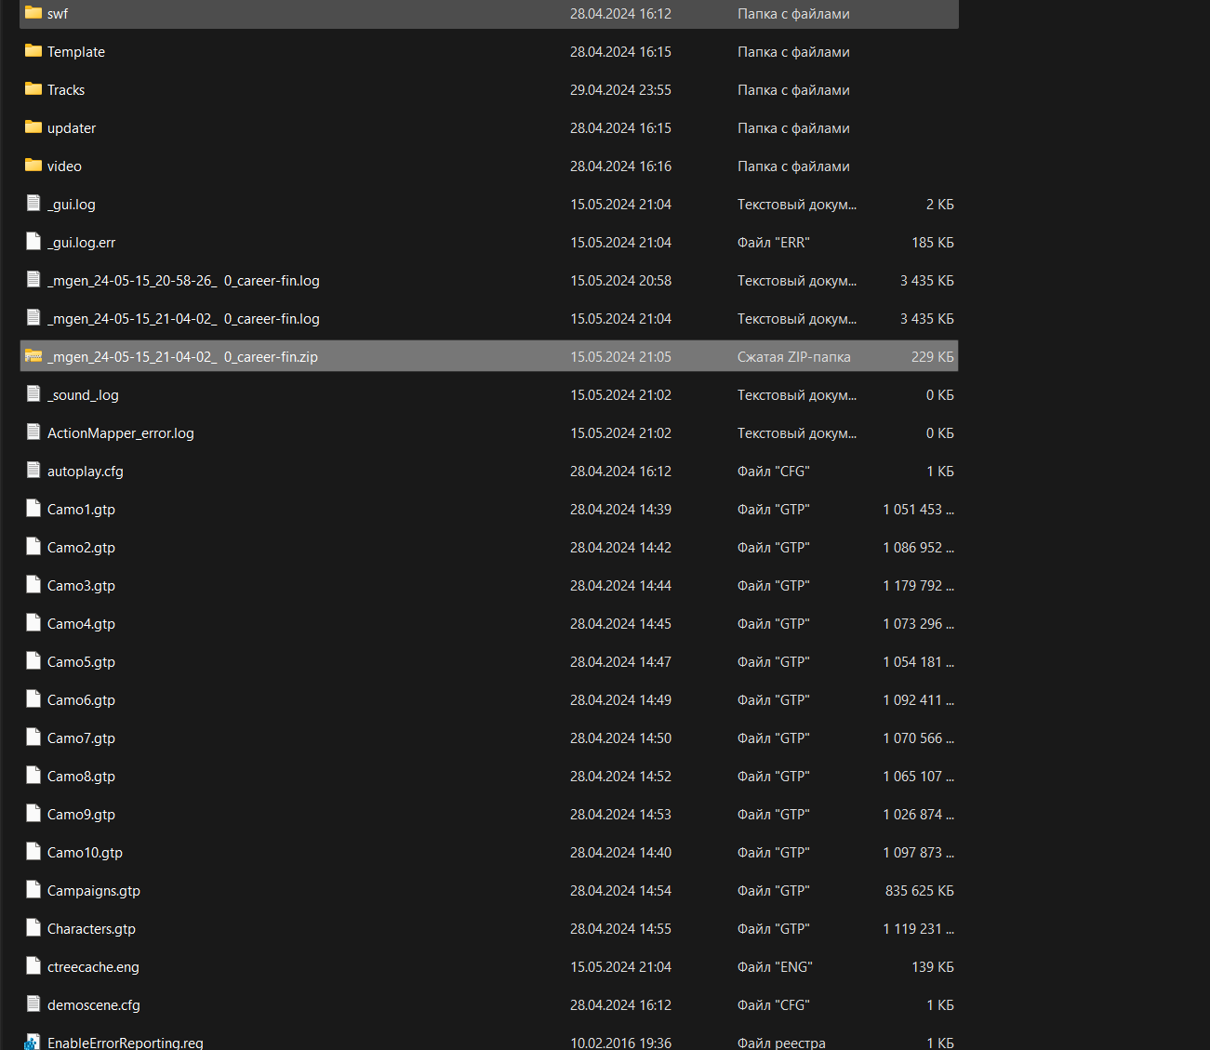Click the video folder icon

[33, 166]
